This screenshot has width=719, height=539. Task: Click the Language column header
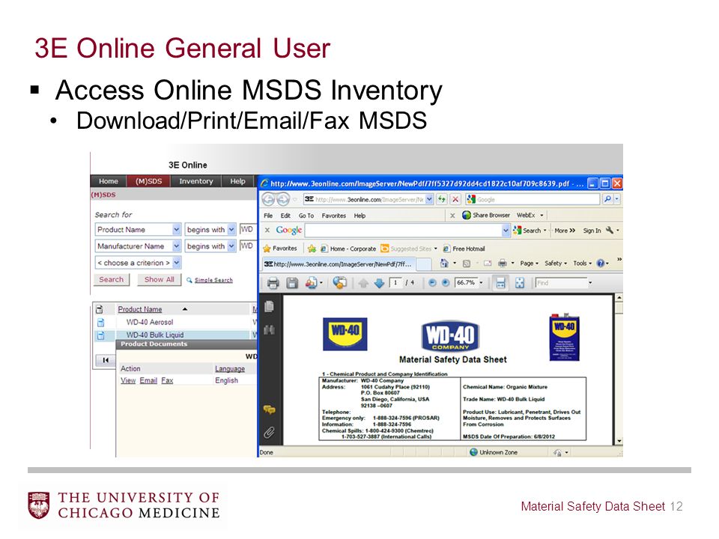pos(230,369)
